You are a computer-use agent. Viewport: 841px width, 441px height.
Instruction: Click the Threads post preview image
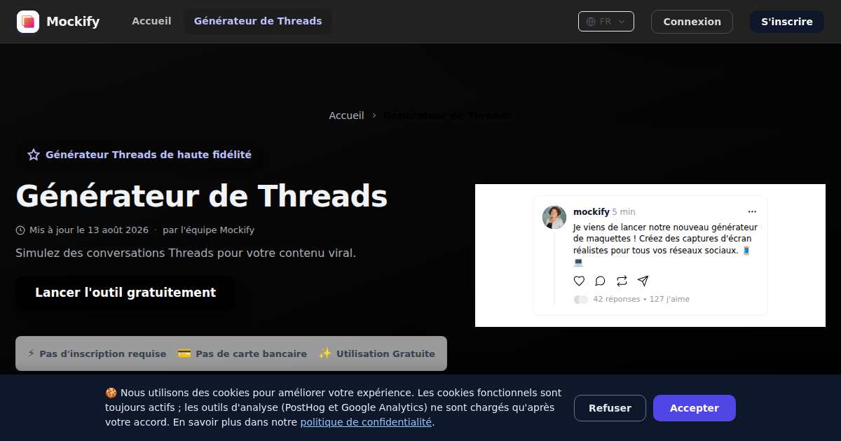click(650, 255)
